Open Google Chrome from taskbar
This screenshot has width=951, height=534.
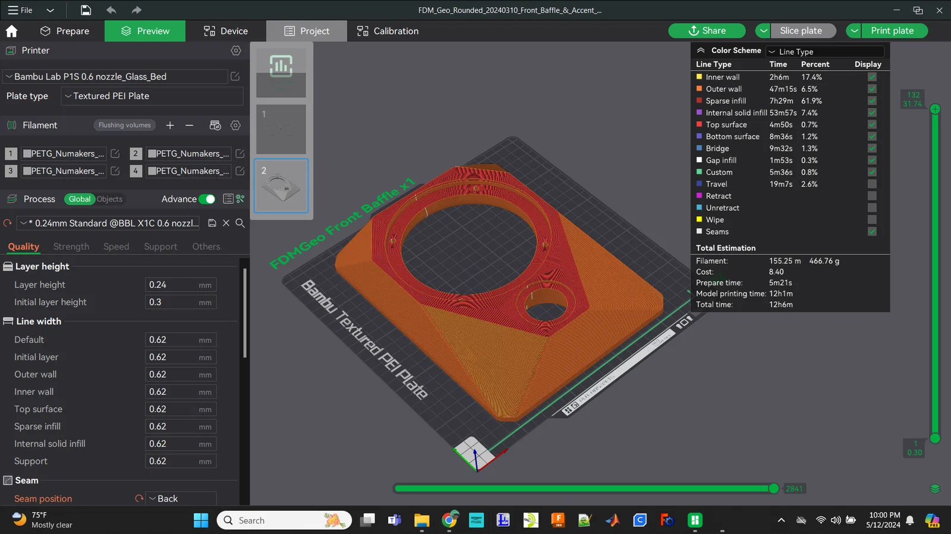click(x=450, y=520)
